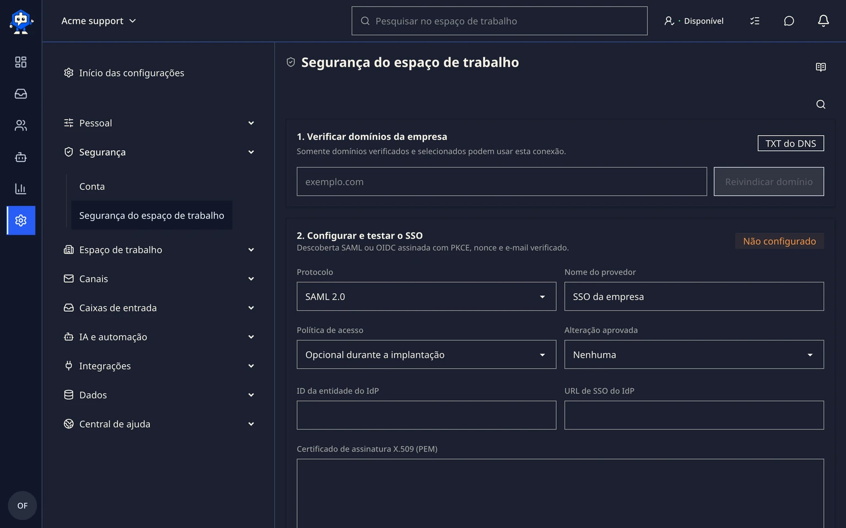
Task: Expand the Pessoal settings section
Action: pos(159,123)
